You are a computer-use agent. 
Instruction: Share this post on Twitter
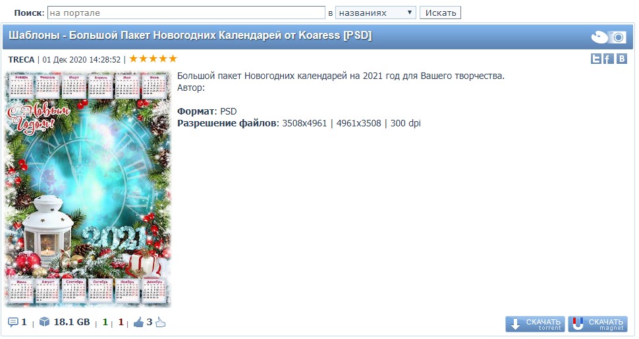click(596, 59)
